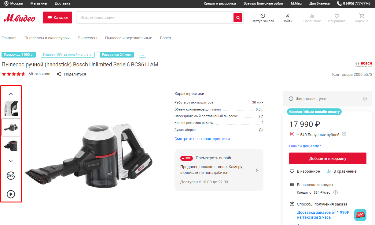Click the Москва location pin icon
This screenshot has width=375, height=225.
tap(6, 3)
